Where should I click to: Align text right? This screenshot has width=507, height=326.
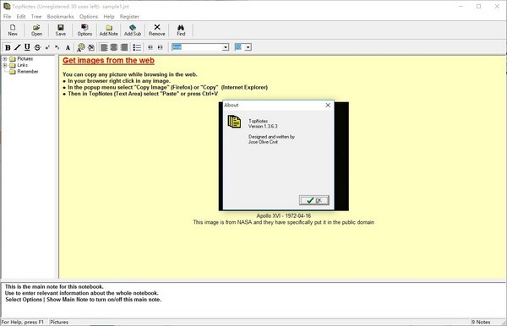pos(124,47)
